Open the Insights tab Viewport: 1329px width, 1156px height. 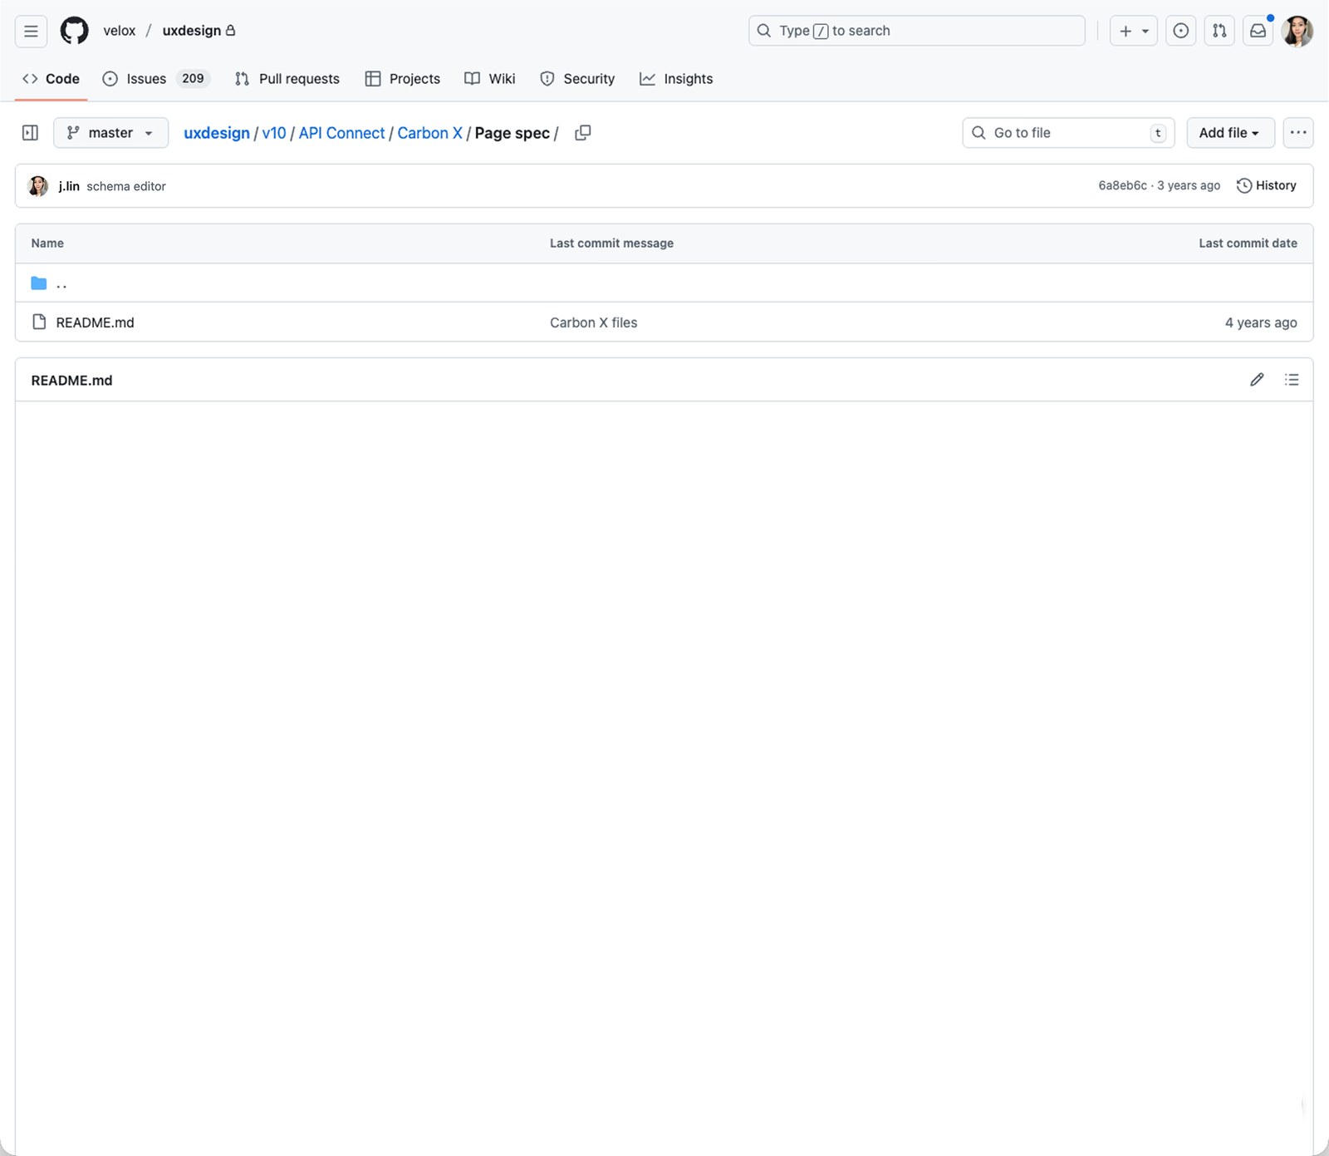point(676,79)
